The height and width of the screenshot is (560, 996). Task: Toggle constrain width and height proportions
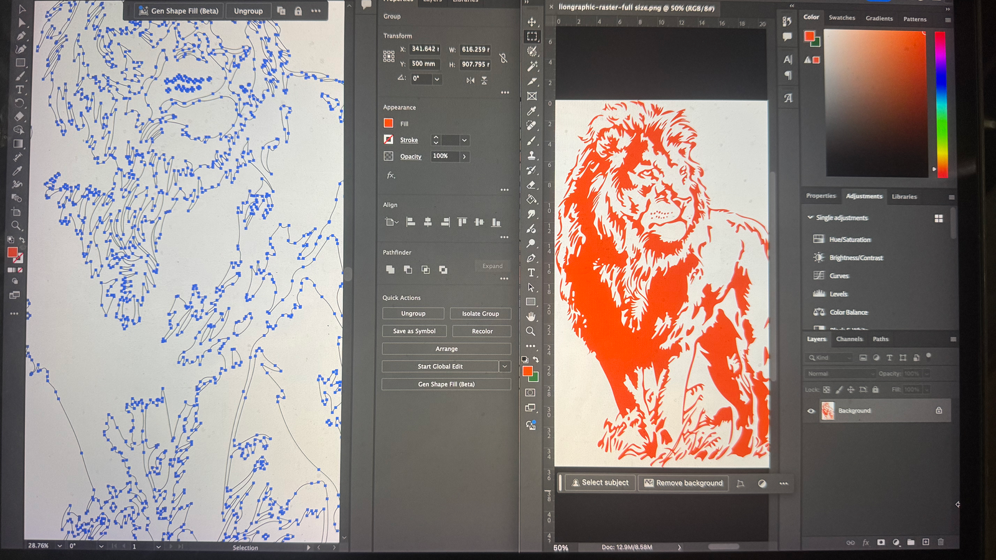coord(503,58)
